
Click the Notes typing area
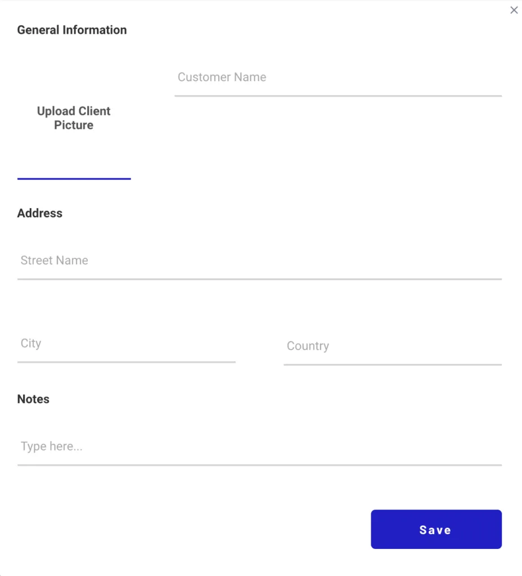(259, 450)
